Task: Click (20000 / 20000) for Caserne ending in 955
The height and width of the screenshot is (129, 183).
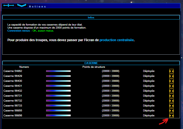Action: click(111, 111)
